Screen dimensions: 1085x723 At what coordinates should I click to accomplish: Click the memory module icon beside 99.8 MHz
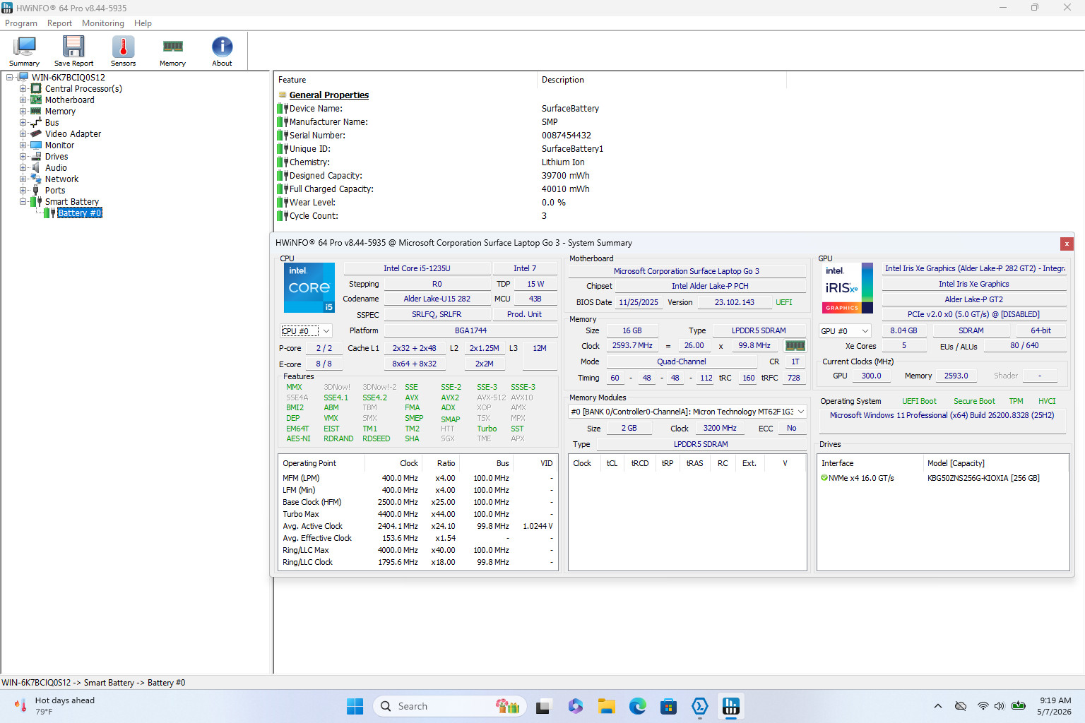pyautogui.click(x=795, y=346)
